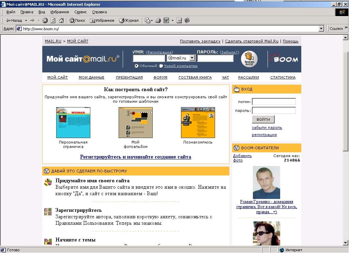Click the Forward arrow toolbar button
Screen dimensions: 349x253
[32, 20]
